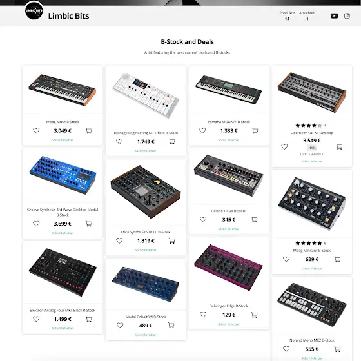Open the Moog Muse B-Stock product link
This screenshot has width=361, height=361.
click(x=63, y=122)
